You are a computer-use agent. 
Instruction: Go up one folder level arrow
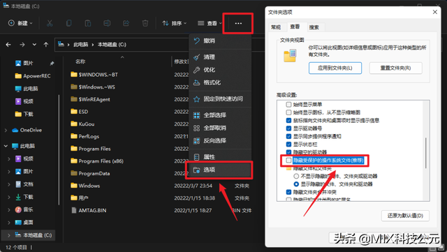[46, 45]
